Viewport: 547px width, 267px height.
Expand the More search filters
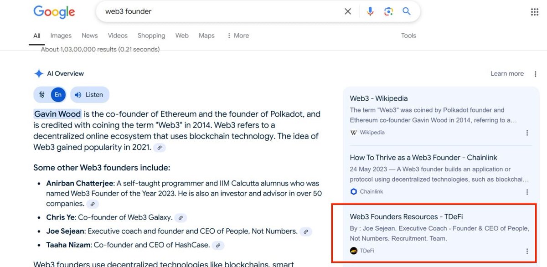point(237,36)
